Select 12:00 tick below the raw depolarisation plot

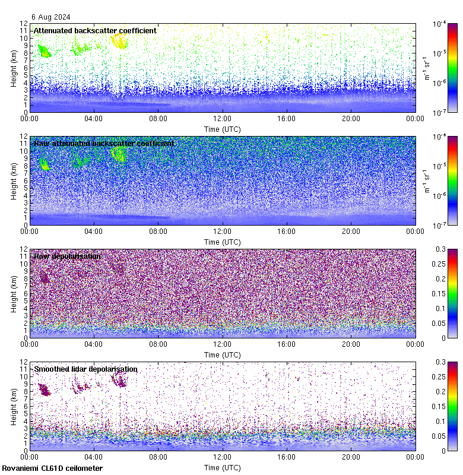point(222,343)
